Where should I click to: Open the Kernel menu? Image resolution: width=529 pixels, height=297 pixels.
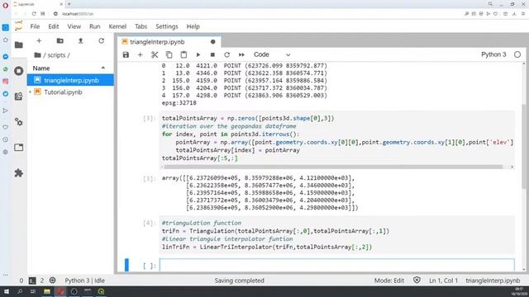pos(117,26)
